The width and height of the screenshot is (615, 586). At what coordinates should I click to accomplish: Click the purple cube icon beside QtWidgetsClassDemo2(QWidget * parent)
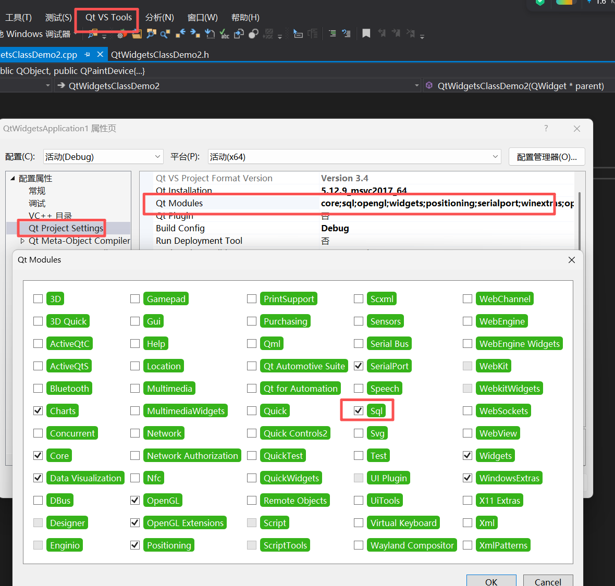[429, 85]
